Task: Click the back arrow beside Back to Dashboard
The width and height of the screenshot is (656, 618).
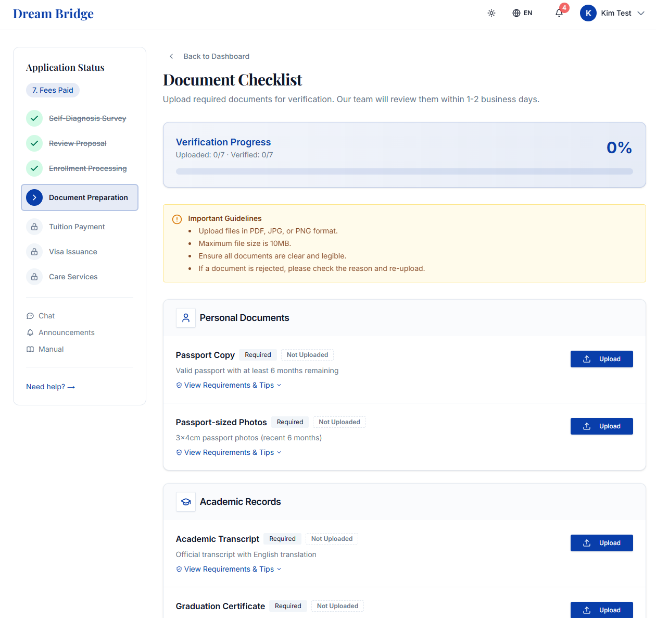Action: click(171, 56)
